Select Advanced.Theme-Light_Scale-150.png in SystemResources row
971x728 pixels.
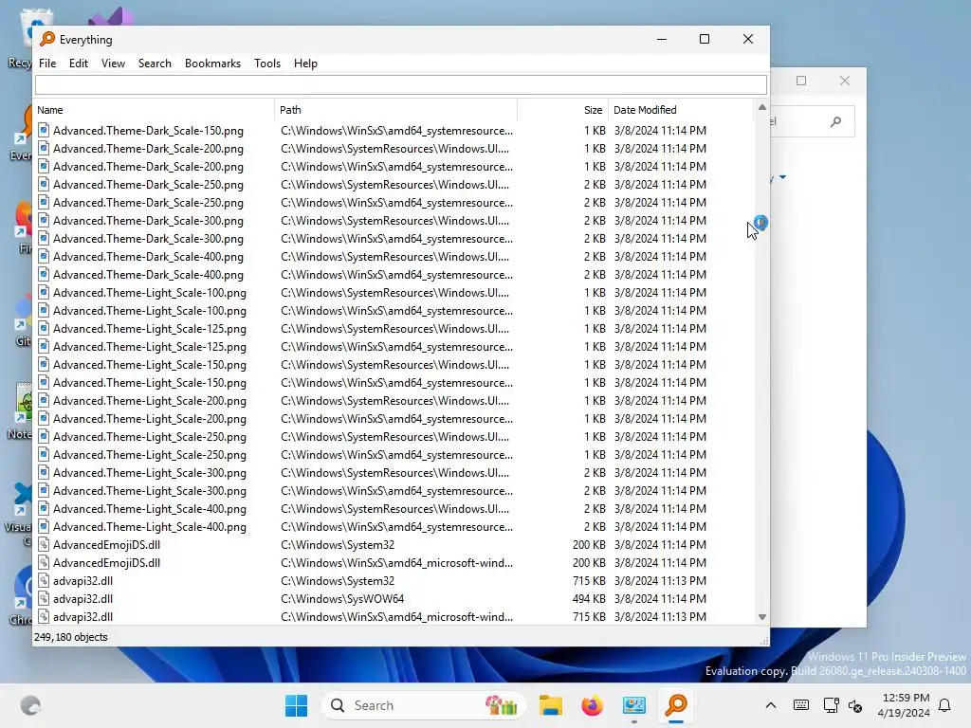click(x=149, y=365)
